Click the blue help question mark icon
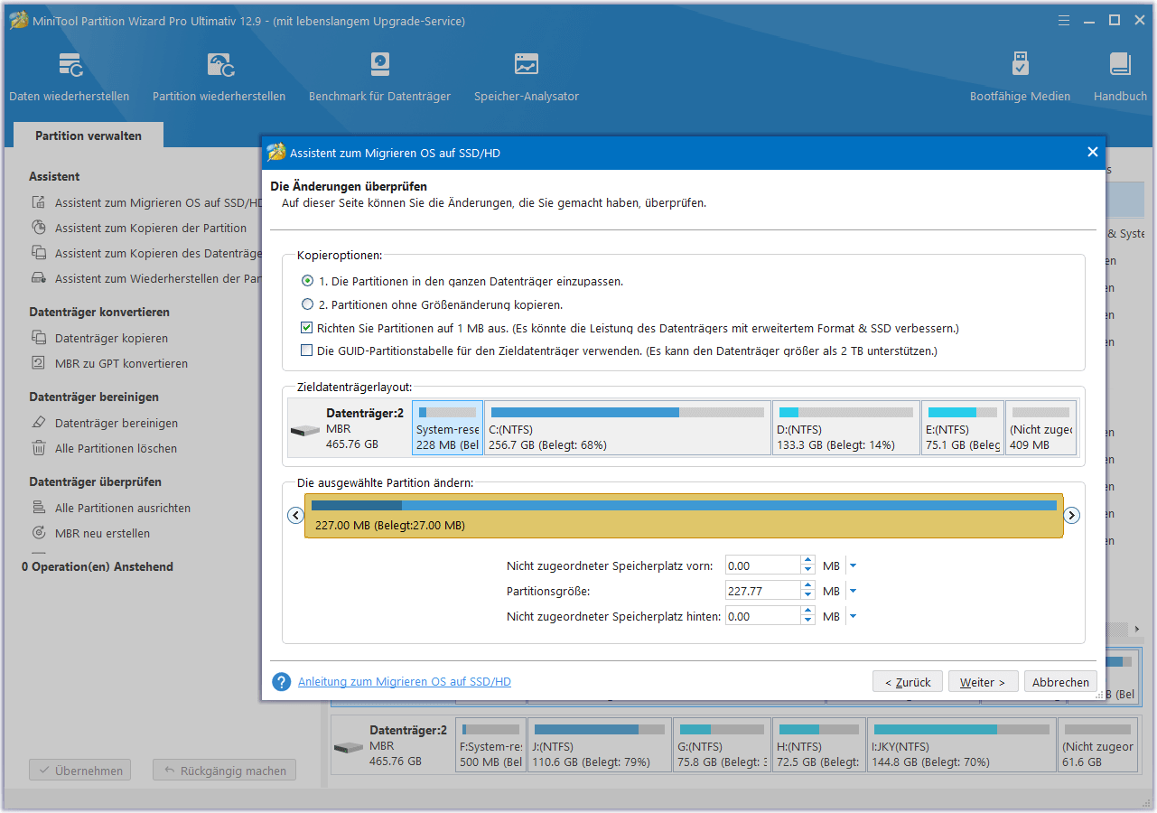 click(x=281, y=682)
